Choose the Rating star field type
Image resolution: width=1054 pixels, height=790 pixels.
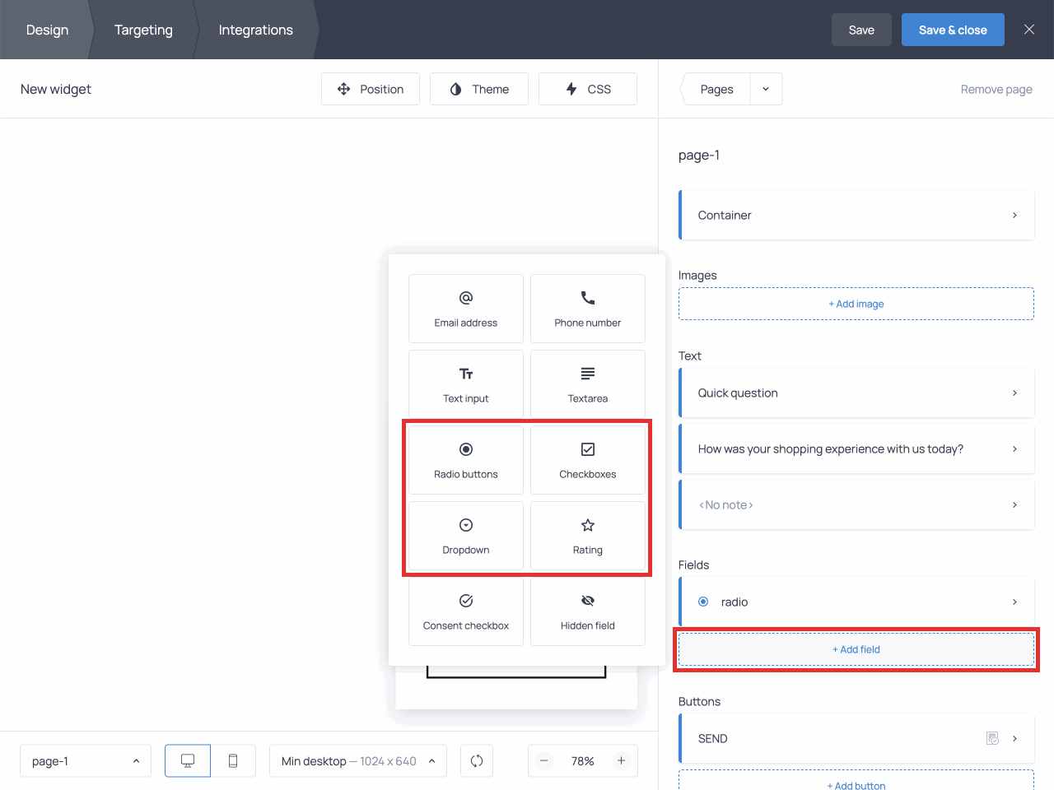click(587, 526)
